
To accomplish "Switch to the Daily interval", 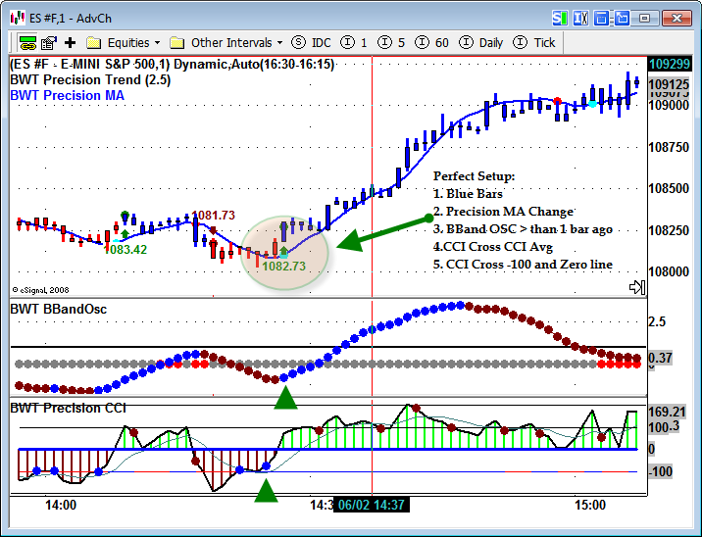I will point(480,43).
